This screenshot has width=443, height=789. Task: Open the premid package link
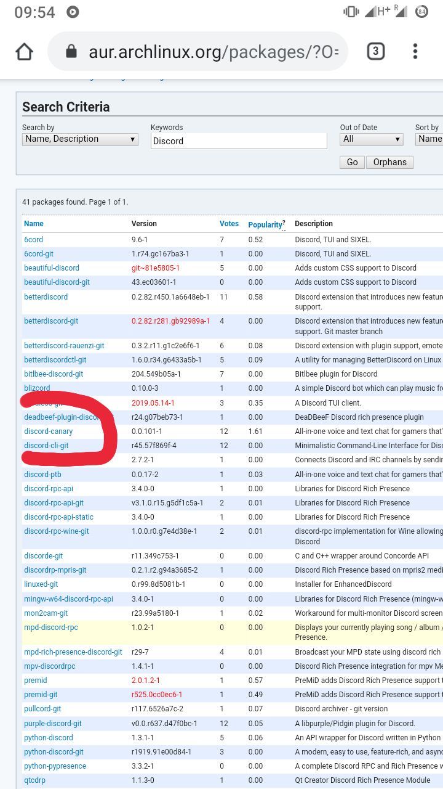tap(36, 681)
